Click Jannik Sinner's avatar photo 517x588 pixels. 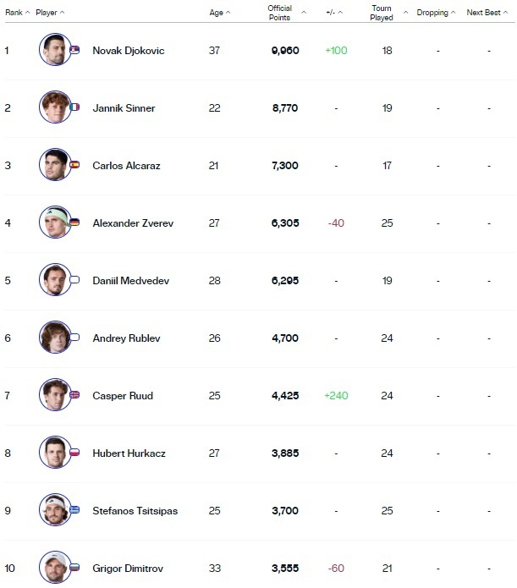point(55,107)
